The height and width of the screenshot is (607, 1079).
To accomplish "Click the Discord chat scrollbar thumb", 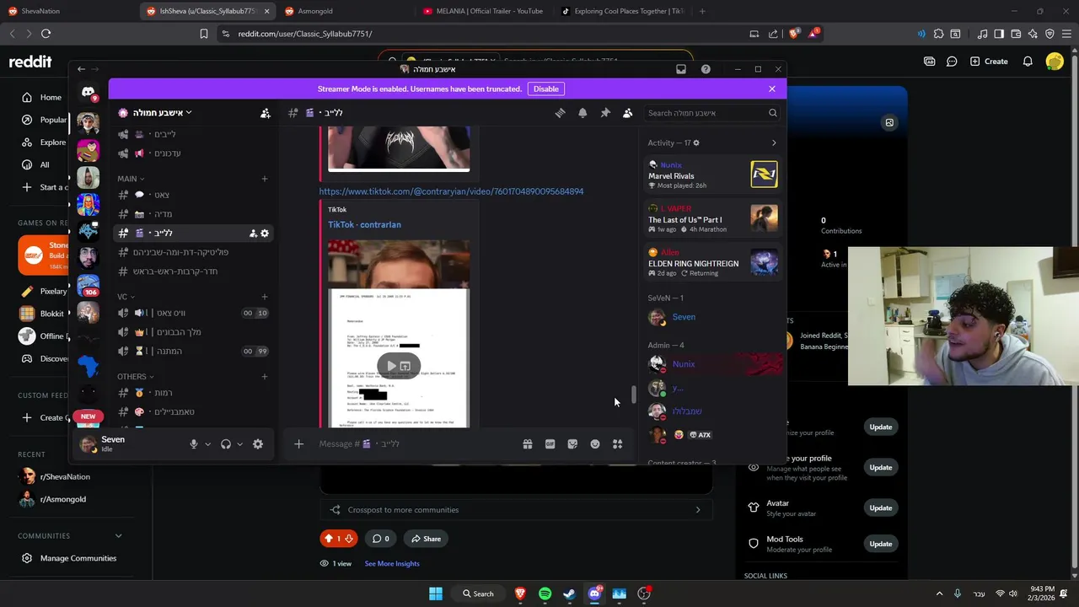I will coord(634,395).
